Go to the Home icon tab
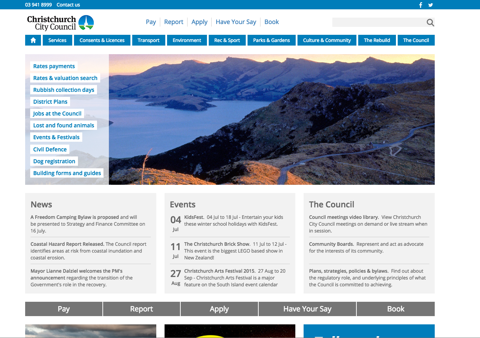The height and width of the screenshot is (338, 480). (33, 40)
